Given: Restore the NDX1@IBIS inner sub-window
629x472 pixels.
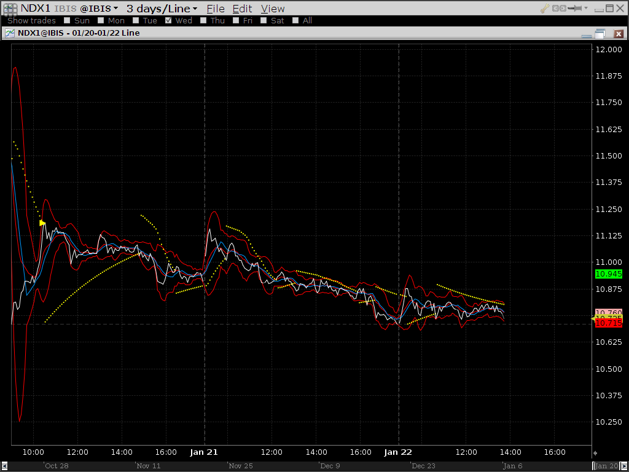Looking at the screenshot, I should click(x=600, y=34).
